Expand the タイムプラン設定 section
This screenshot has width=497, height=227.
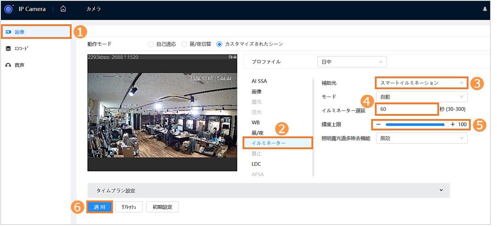click(x=268, y=190)
